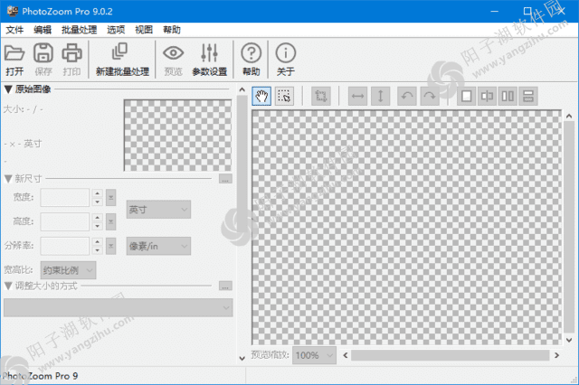Click the 打印 print icon

coord(71,59)
